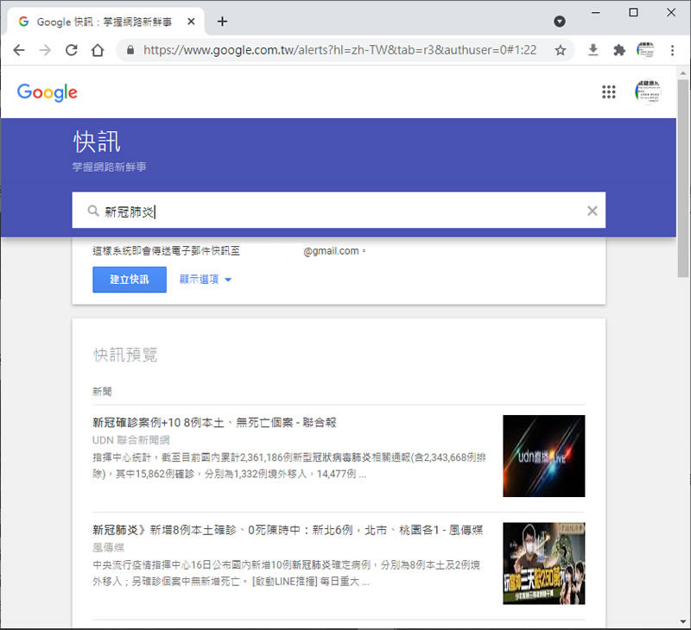Click the Google logo
Viewport: 691px width, 630px height.
pos(48,92)
